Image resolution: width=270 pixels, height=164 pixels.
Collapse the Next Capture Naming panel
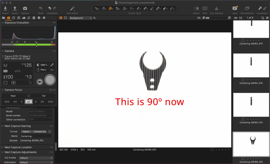(2, 126)
